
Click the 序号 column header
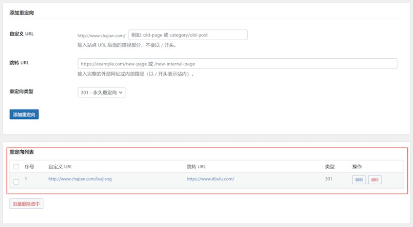coord(29,167)
